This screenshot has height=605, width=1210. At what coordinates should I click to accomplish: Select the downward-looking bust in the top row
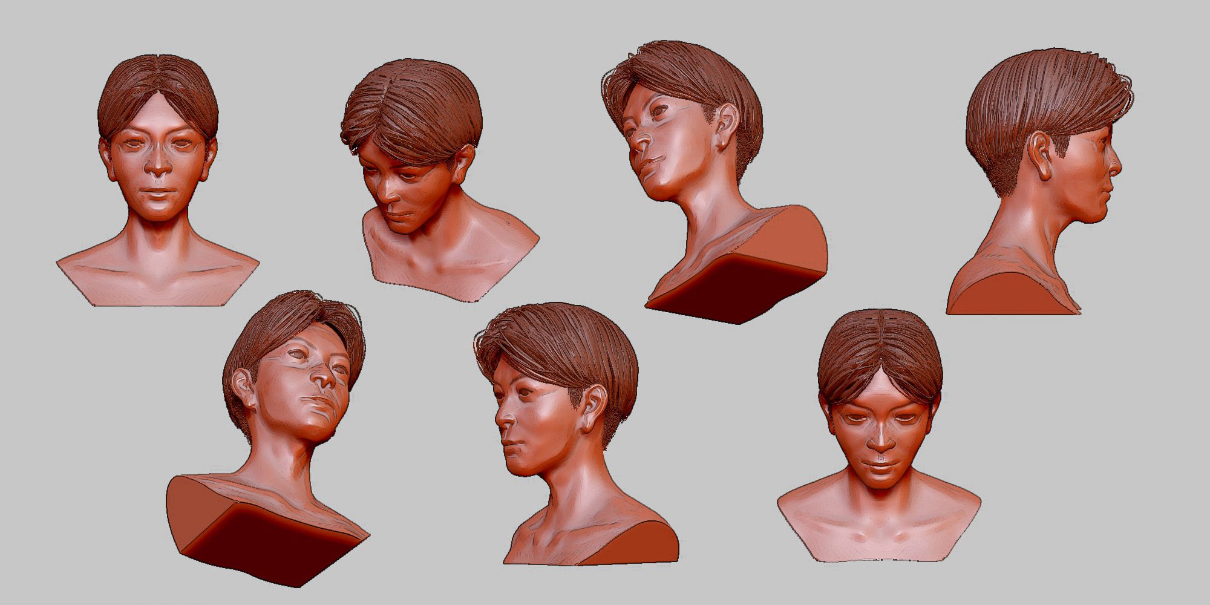pyautogui.click(x=439, y=180)
